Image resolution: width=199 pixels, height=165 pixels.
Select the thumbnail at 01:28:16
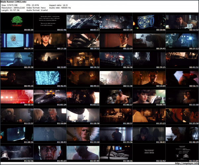(x=17, y=134)
